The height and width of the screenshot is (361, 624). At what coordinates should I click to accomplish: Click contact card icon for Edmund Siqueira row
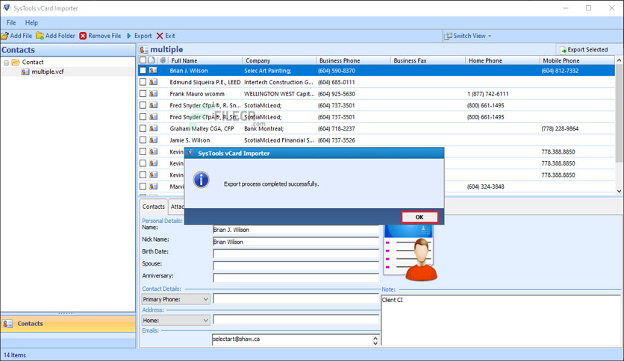tap(153, 82)
